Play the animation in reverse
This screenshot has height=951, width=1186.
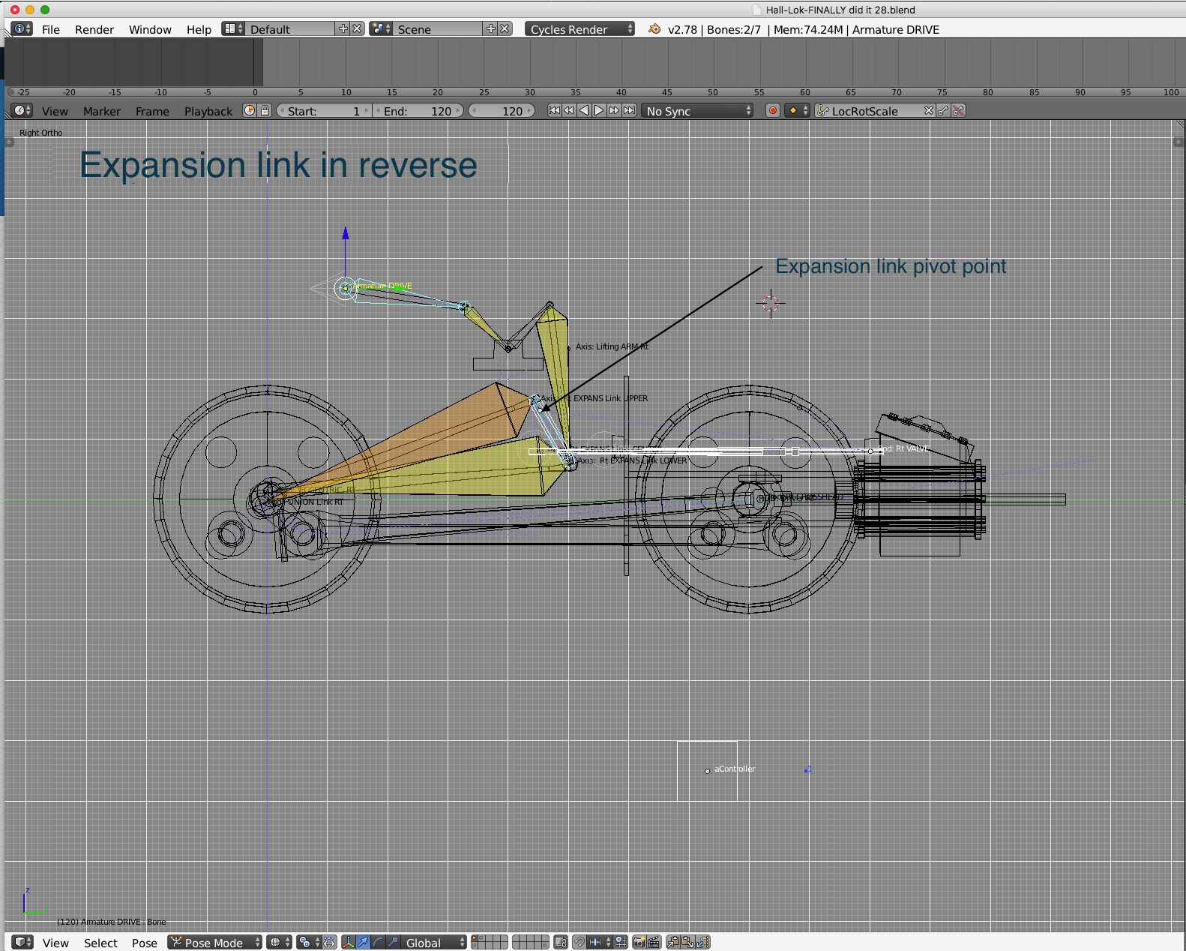point(584,110)
